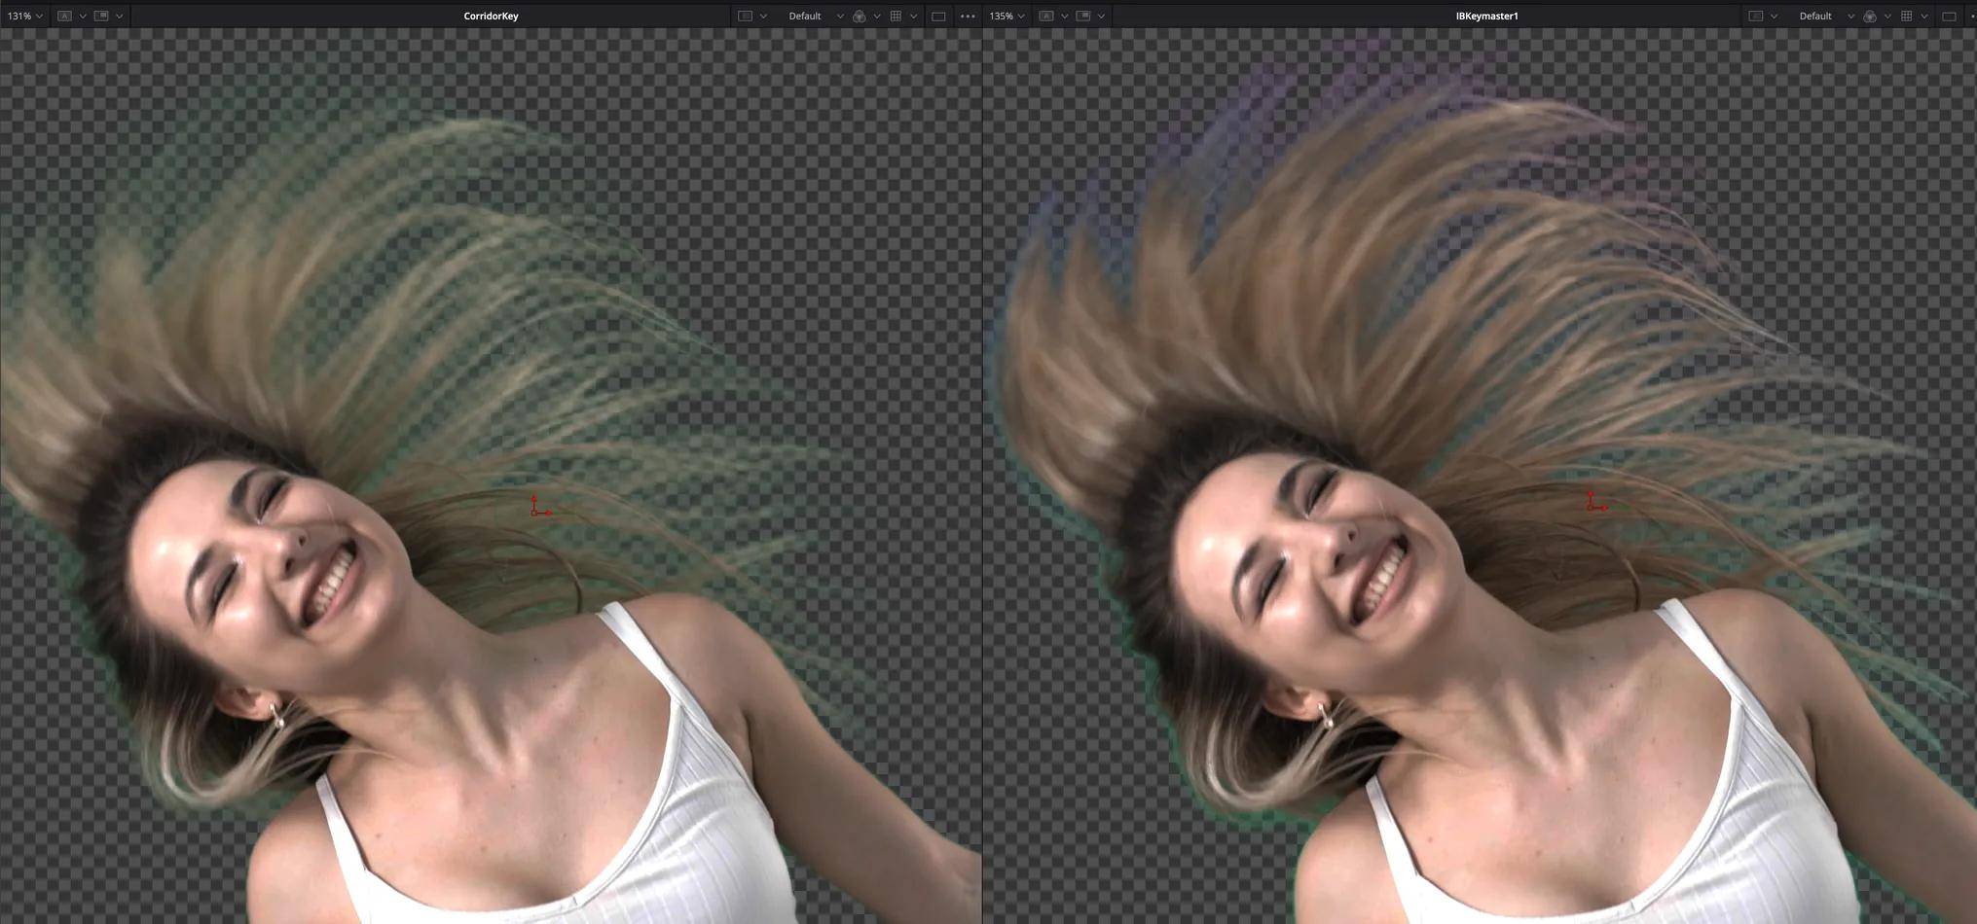Open the Default dropdown in CorridorKey viewer
The width and height of the screenshot is (1977, 924).
[816, 16]
